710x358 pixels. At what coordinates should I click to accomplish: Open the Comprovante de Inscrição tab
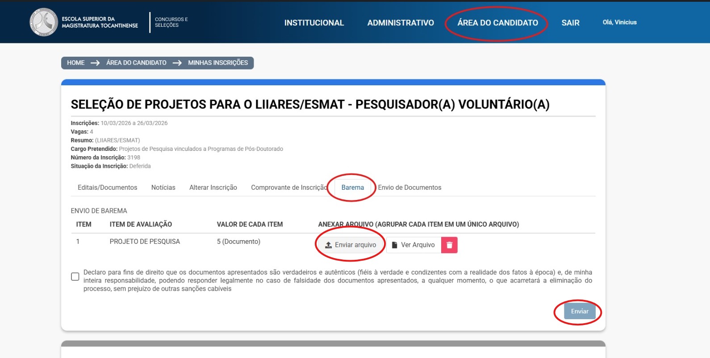click(x=288, y=187)
